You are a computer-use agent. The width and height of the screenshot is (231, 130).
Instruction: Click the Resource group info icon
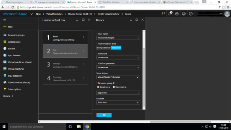(114, 83)
